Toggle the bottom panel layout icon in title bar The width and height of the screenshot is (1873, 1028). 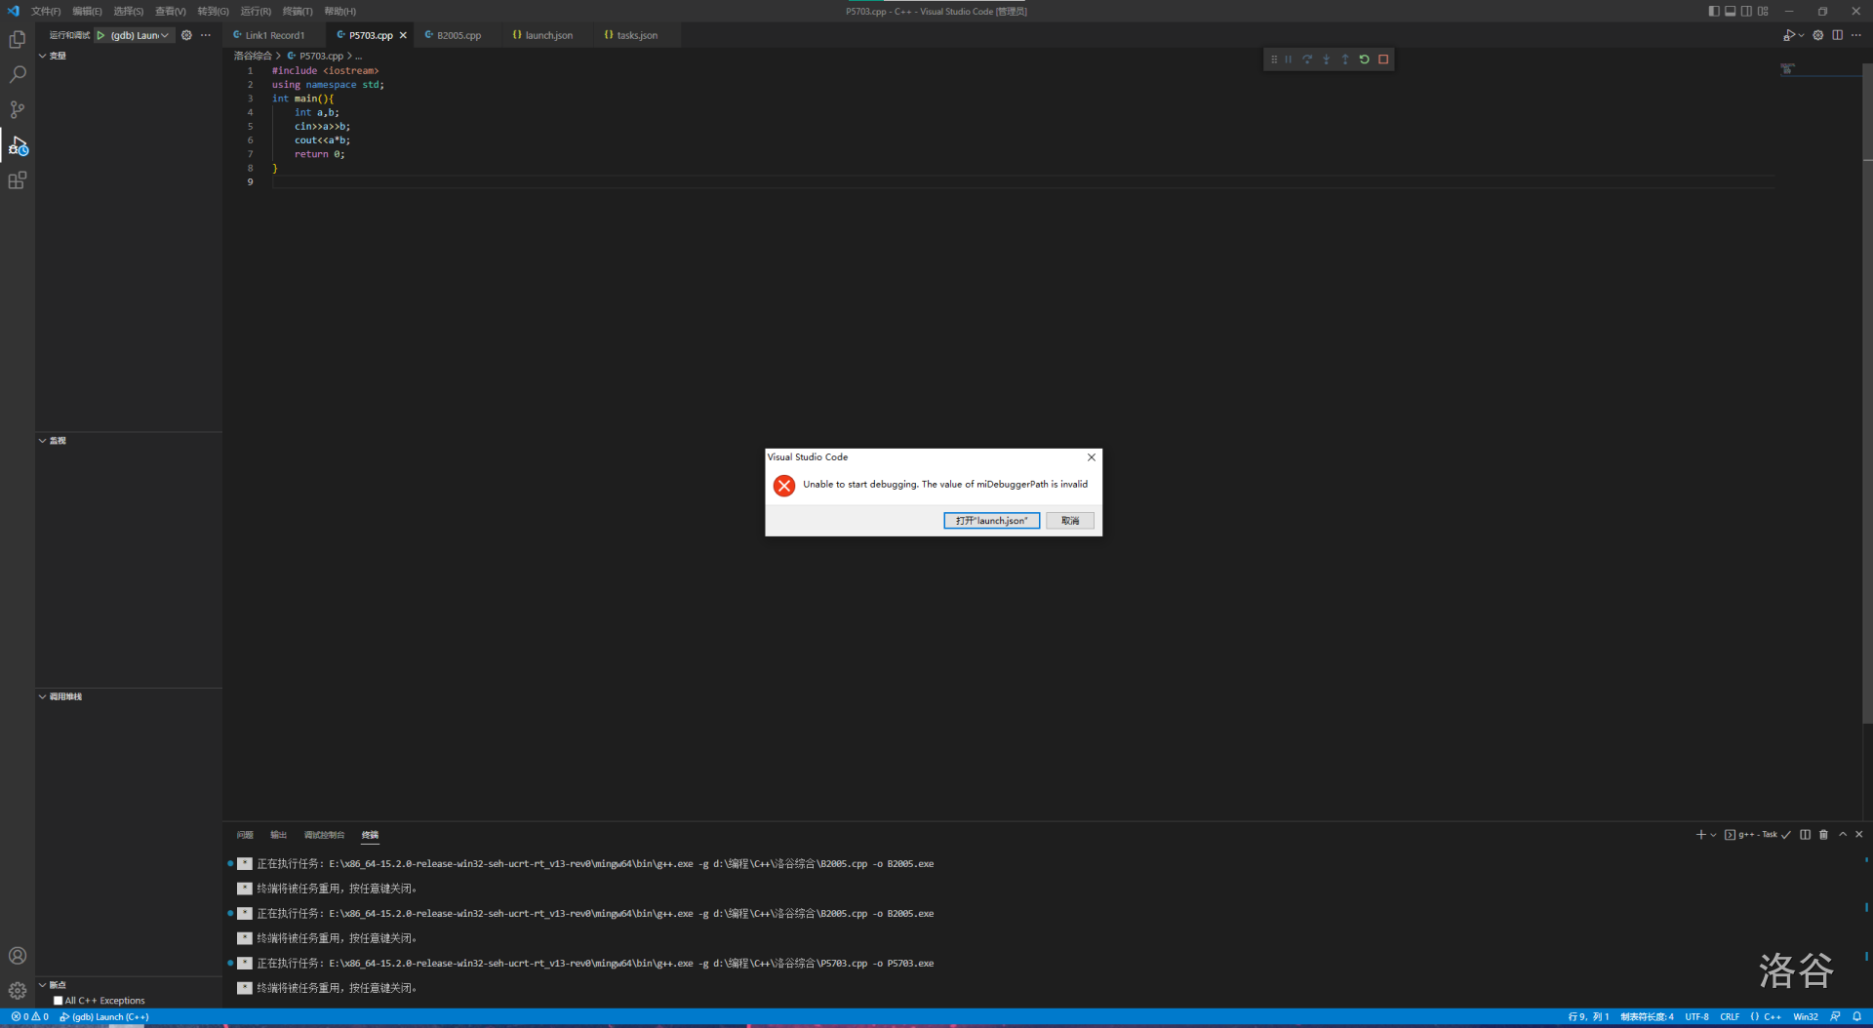point(1730,11)
